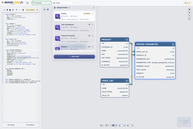Open the Workflows tab
The width and height of the screenshot is (193, 129).
pos(30,125)
